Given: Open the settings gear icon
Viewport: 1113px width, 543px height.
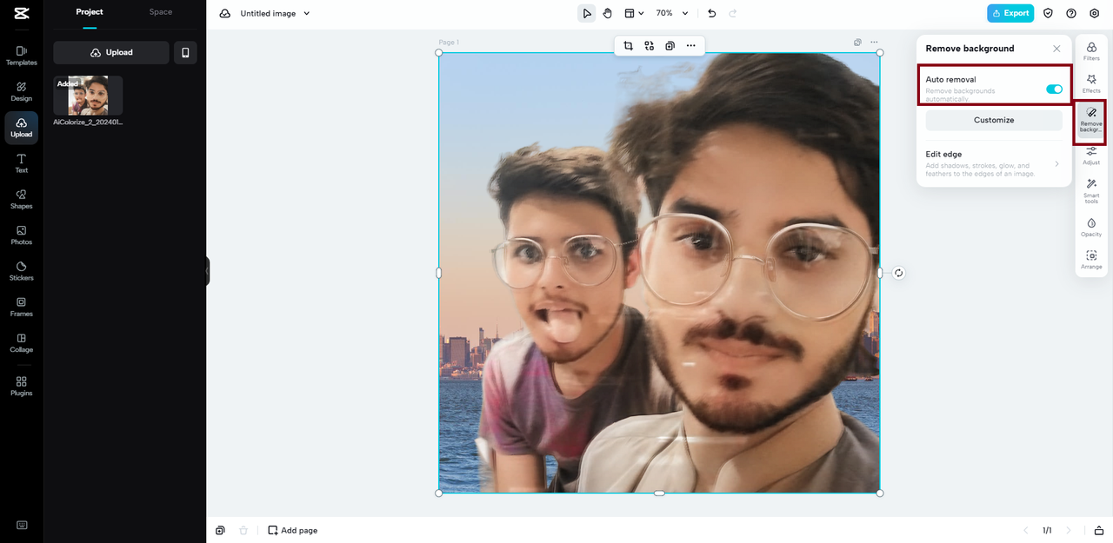Looking at the screenshot, I should [1095, 13].
